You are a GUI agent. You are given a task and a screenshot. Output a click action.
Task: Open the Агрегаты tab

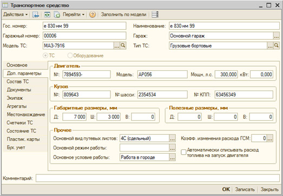click(x=17, y=106)
